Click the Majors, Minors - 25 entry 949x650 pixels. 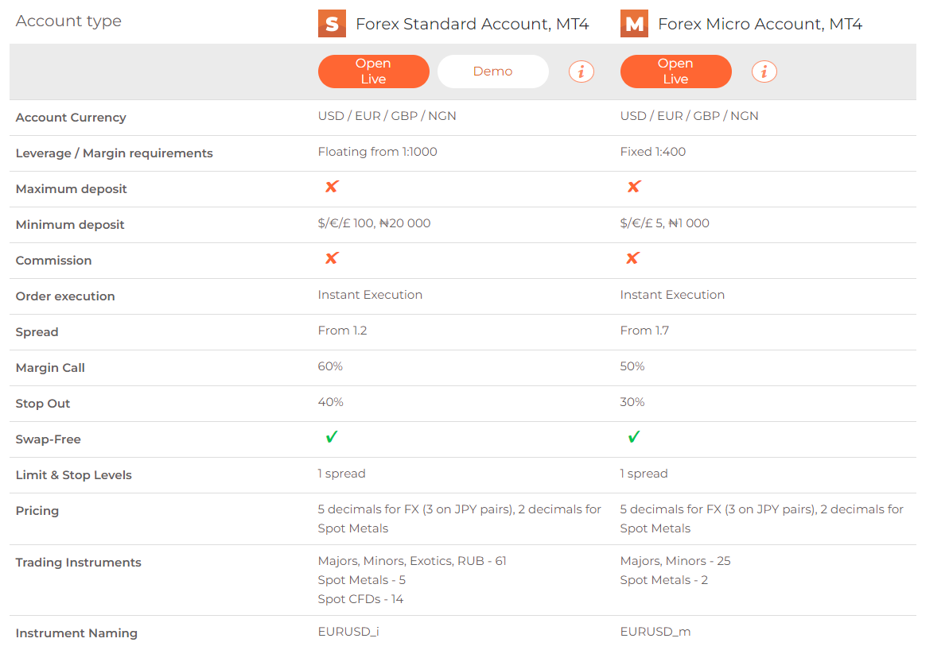coord(675,560)
